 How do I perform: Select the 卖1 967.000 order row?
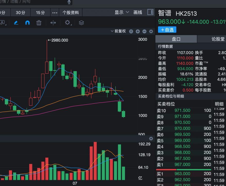[x=184, y=165]
